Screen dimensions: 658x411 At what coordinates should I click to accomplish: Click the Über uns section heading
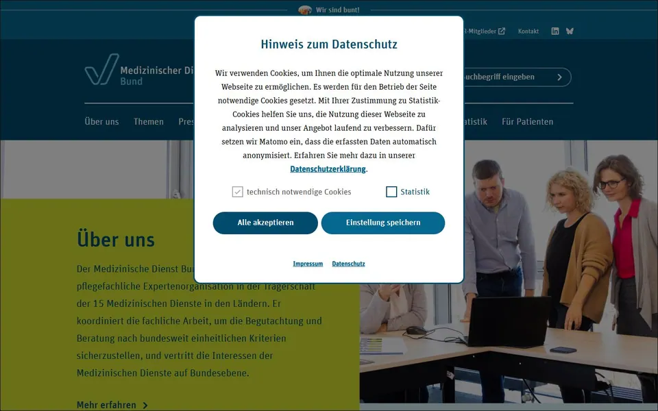click(116, 240)
